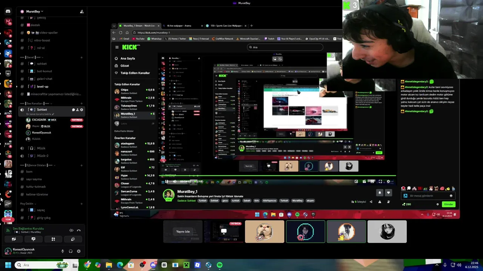Click Yayını izle button
This screenshot has width=483, height=271.
click(183, 231)
